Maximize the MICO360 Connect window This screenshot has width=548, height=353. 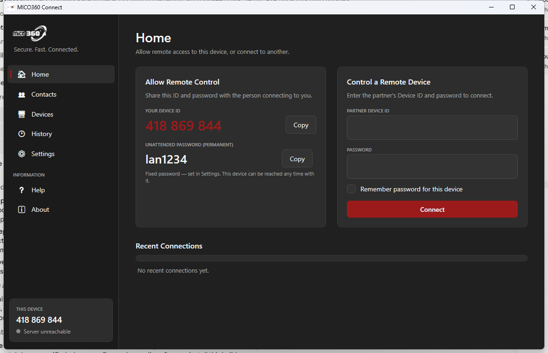tap(512, 7)
